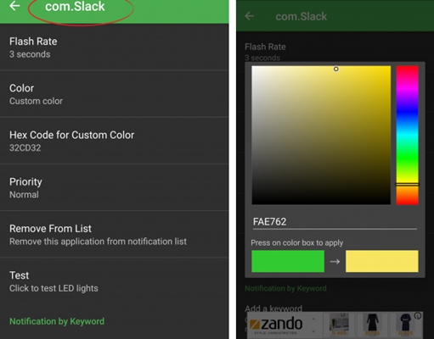
Task: Click the black dress ad thumbnail
Action: point(372,324)
